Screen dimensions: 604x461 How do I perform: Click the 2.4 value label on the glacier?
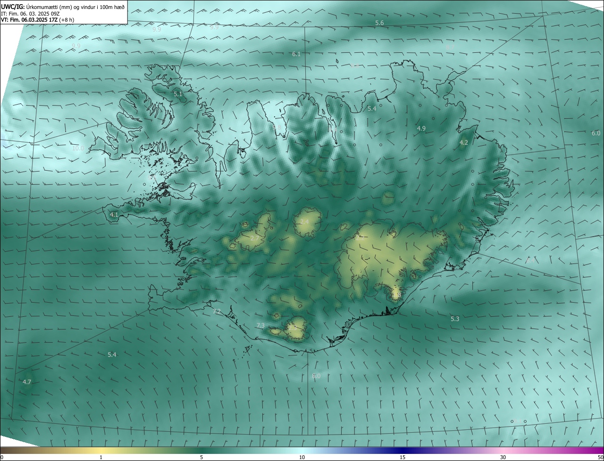(x=304, y=222)
